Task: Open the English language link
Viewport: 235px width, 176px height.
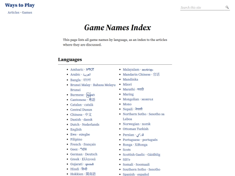Action: tap(76, 130)
